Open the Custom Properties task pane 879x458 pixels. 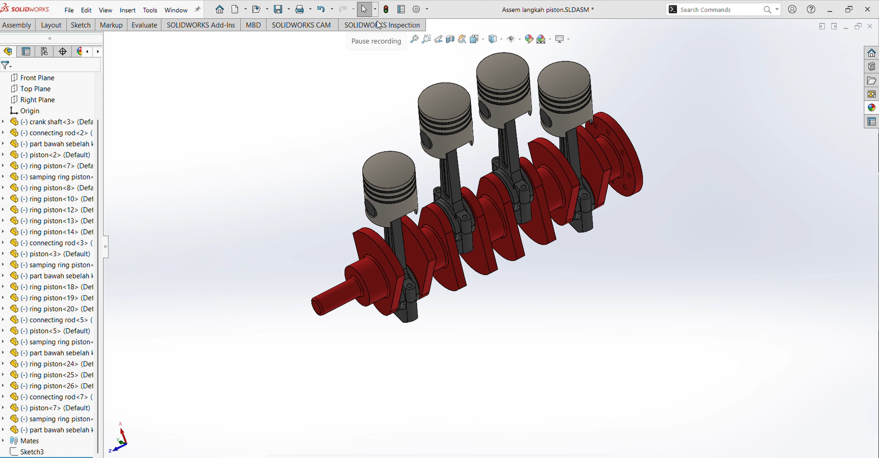point(872,121)
